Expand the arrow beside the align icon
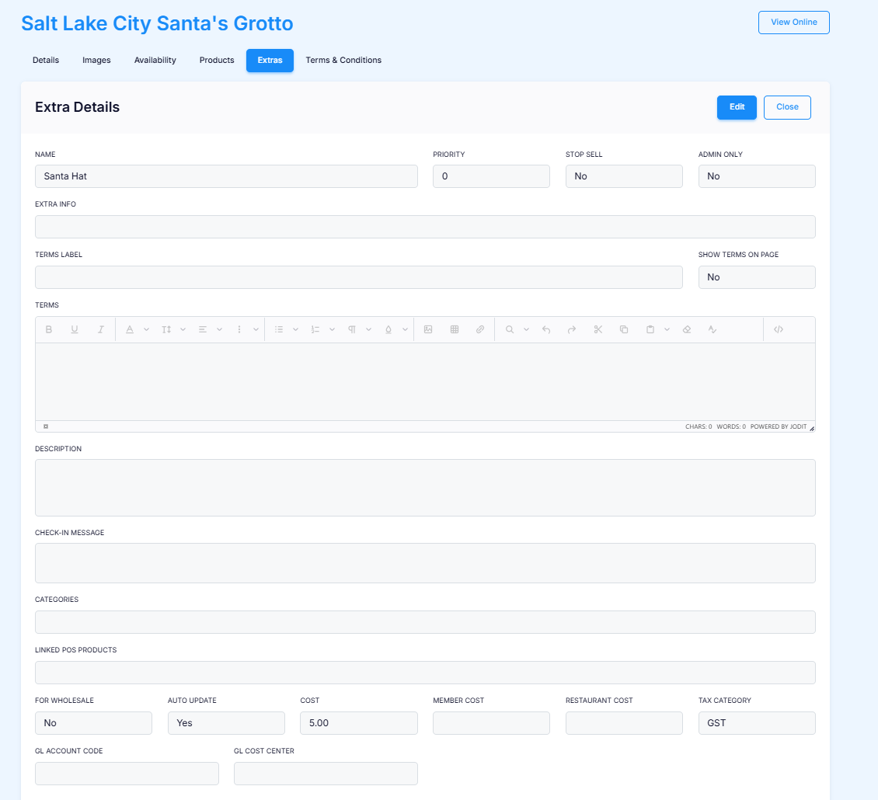 point(219,330)
